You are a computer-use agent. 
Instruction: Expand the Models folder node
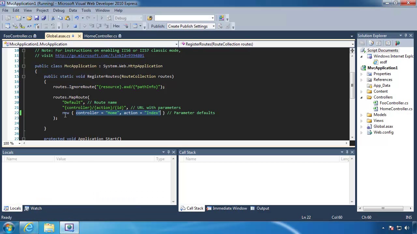[x=361, y=115]
